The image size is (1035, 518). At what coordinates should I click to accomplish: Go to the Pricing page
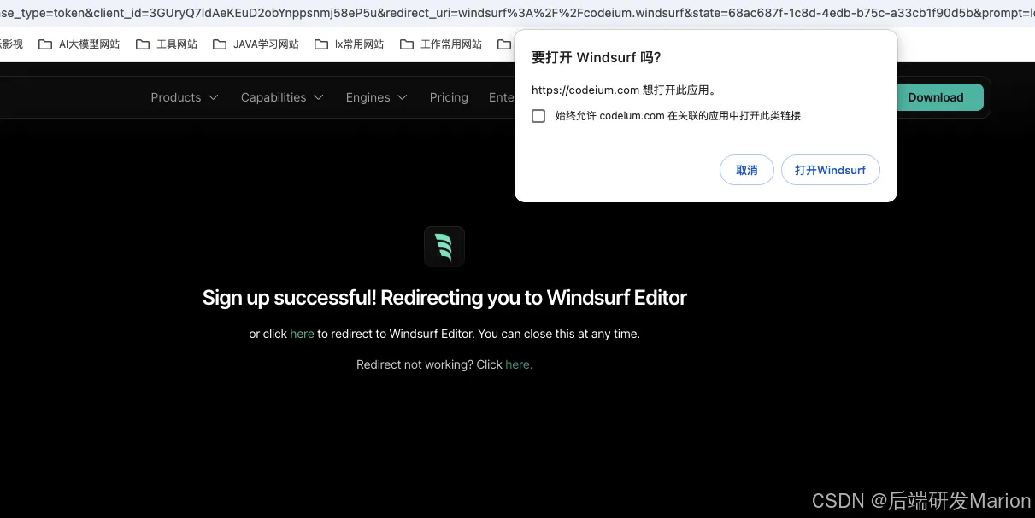(x=449, y=97)
